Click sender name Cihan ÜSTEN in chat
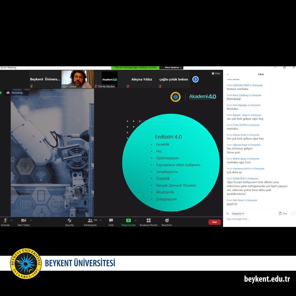 (240, 125)
